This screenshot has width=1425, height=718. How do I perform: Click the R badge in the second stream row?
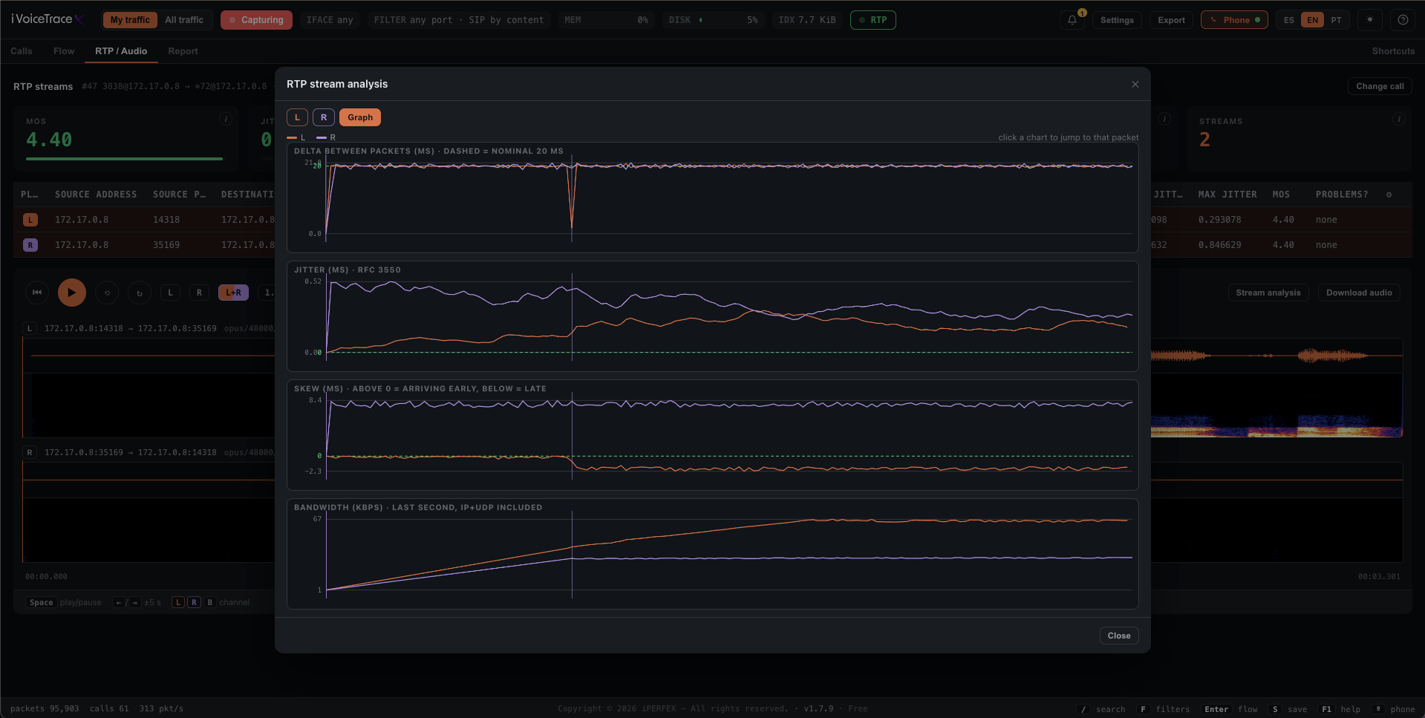[x=30, y=245]
